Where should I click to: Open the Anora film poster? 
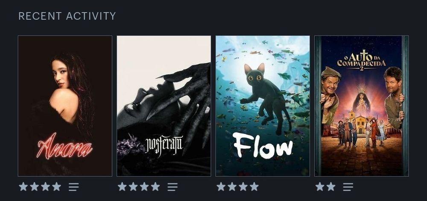[x=65, y=106]
